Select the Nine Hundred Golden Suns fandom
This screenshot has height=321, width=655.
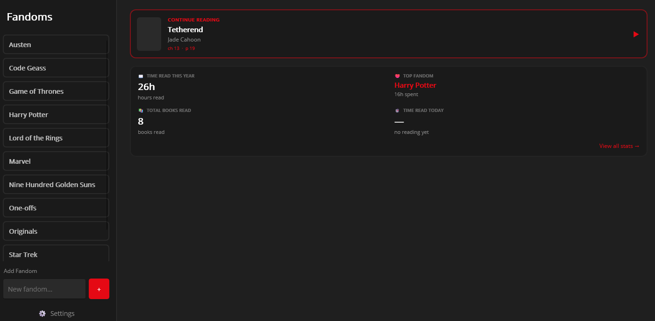(x=56, y=184)
